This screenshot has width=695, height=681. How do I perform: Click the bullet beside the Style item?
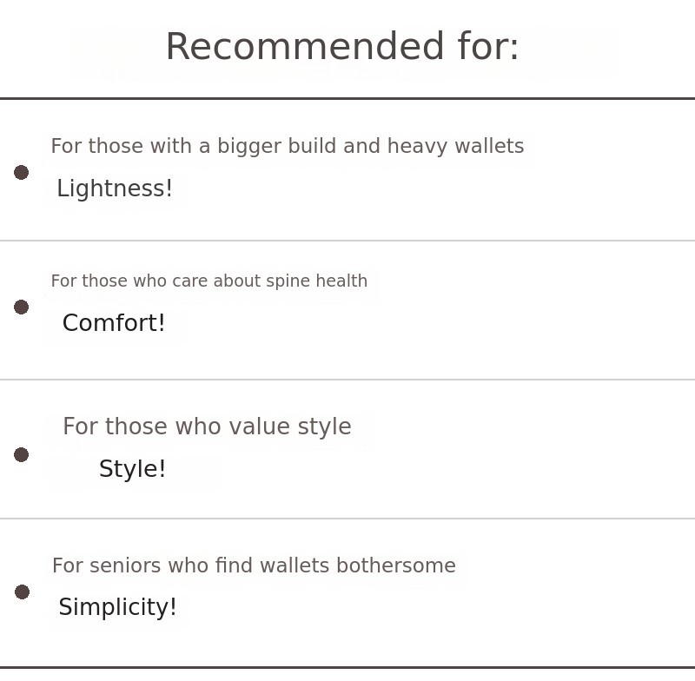pos(21,454)
